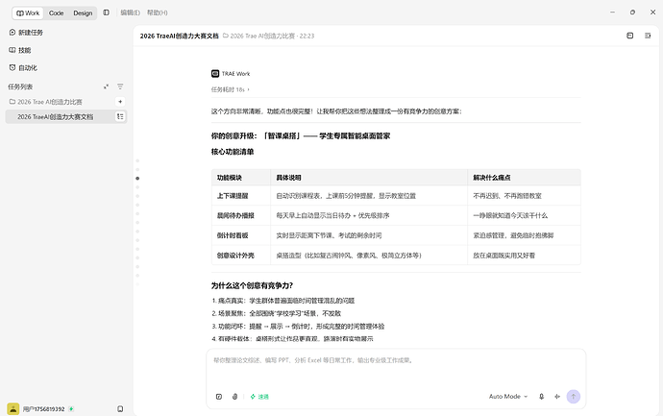This screenshot has width=663, height=416.
Task: Click the document icon at sidebar bottom
Action: coord(120,409)
